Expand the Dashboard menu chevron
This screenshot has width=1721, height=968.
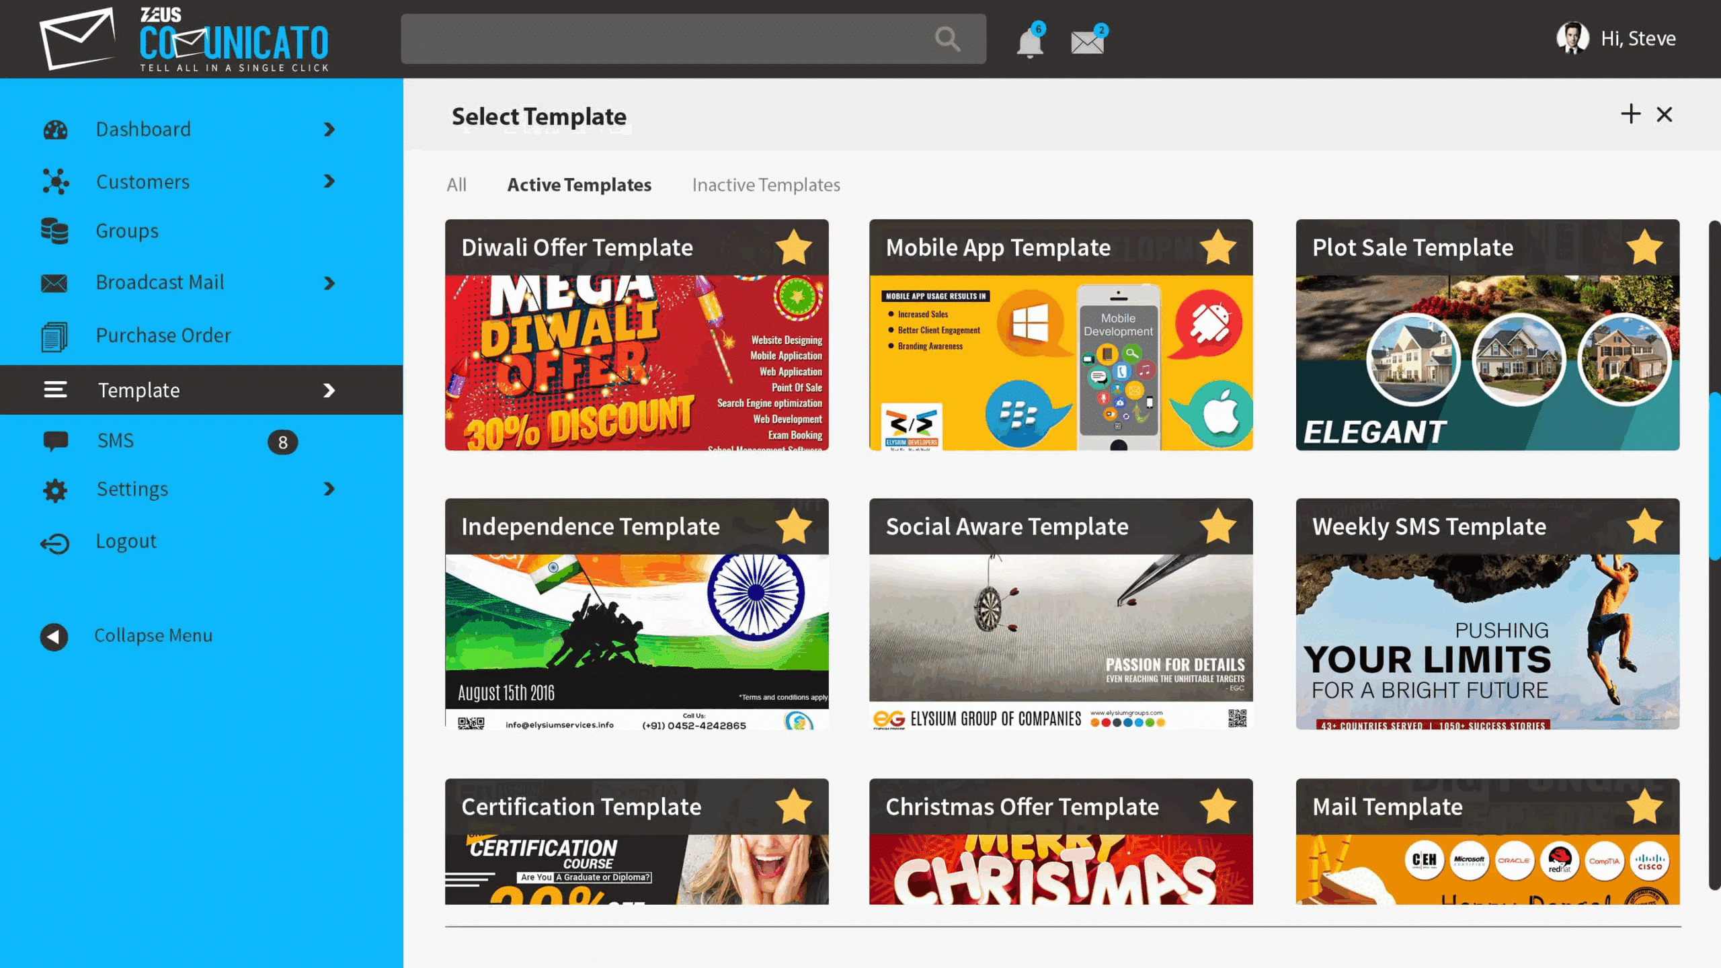point(329,129)
